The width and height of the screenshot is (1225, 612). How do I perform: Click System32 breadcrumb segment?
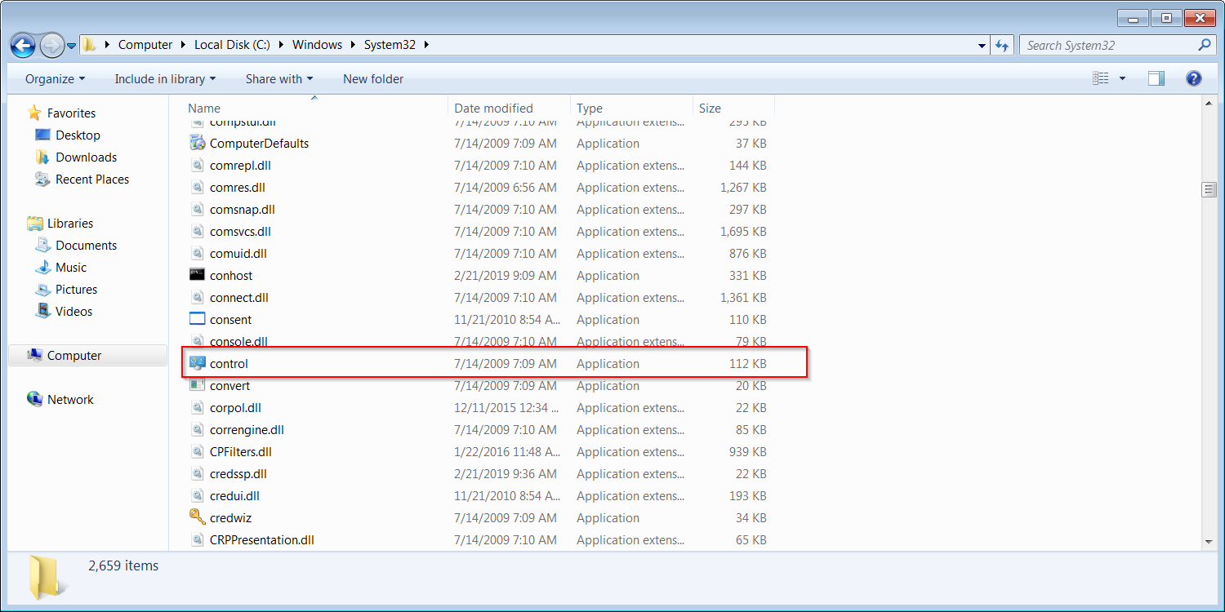tap(390, 45)
